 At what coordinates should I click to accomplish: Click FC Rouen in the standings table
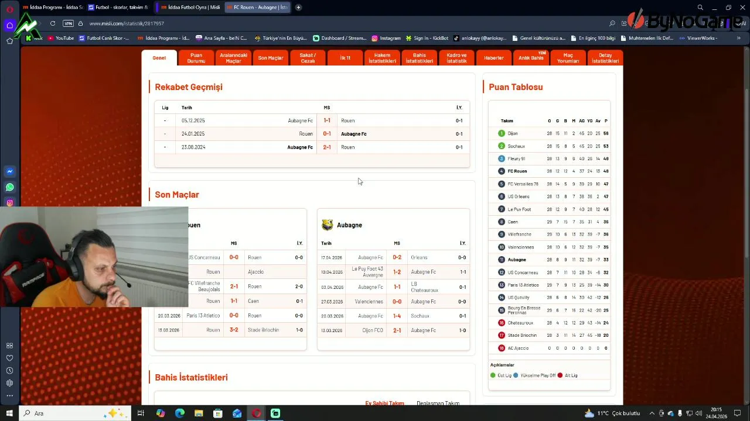517,171
